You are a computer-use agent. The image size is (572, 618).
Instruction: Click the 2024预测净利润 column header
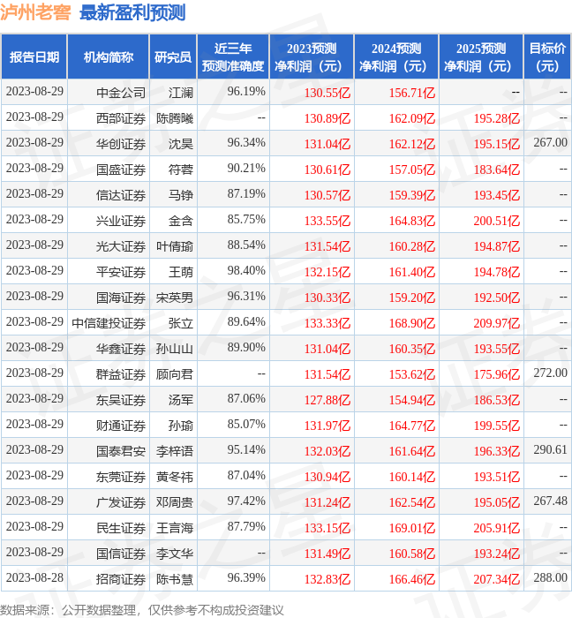pyautogui.click(x=396, y=57)
